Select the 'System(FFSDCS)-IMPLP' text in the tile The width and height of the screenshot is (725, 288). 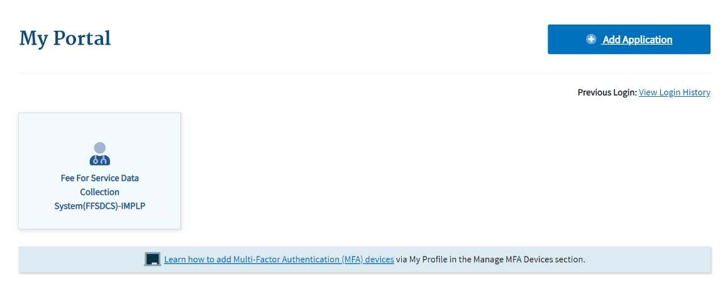[x=100, y=206]
